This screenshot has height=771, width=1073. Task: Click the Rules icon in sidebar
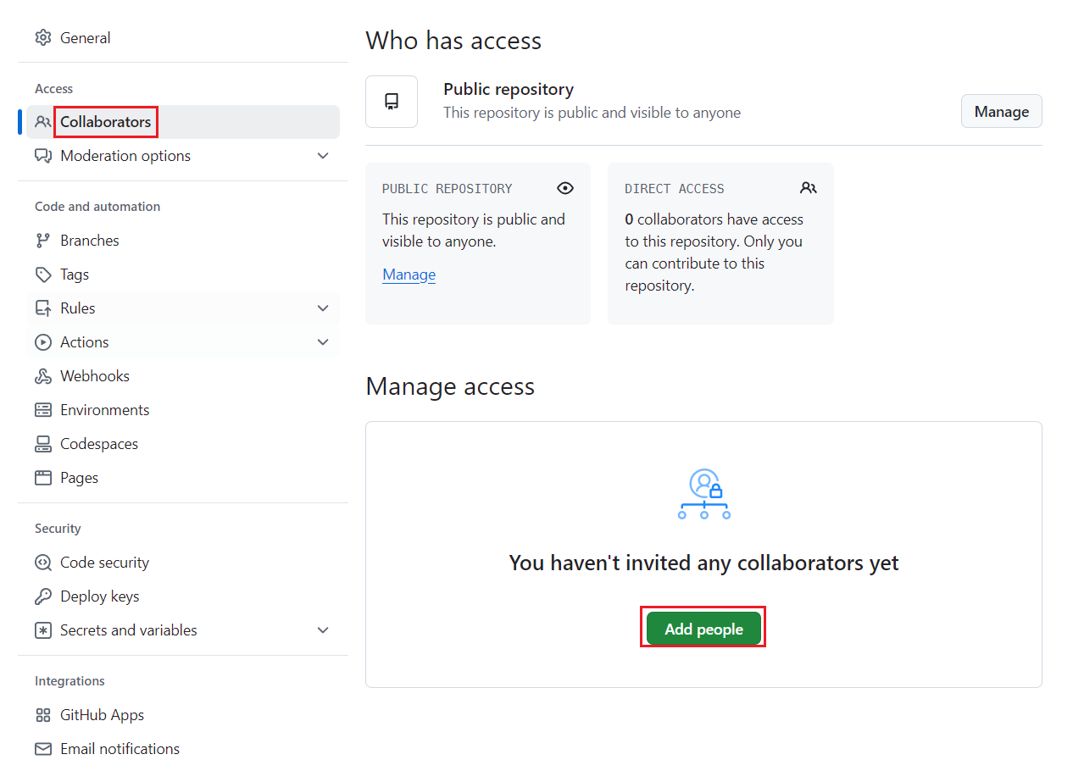coord(43,308)
